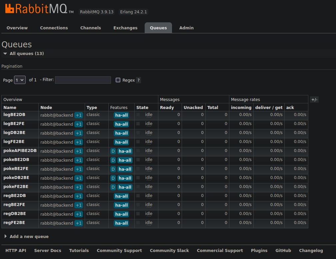Viewport: 336px width, 259px height.
Task: Open the Page number dropdown
Action: [x=20, y=80]
